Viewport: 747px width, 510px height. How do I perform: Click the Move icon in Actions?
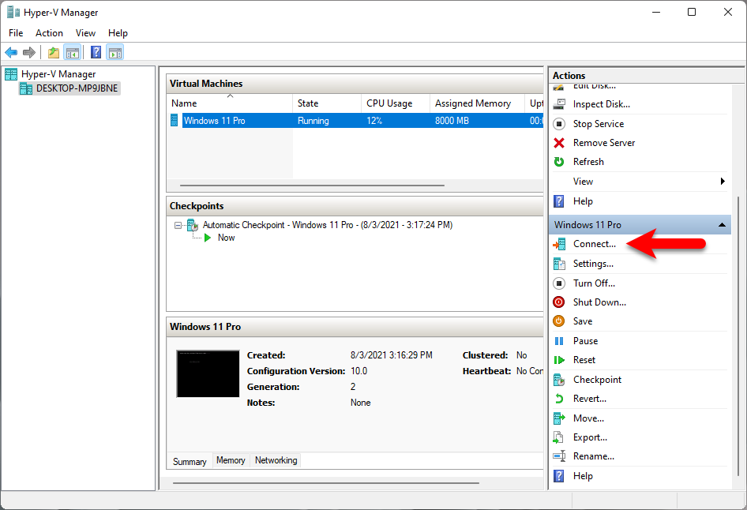[x=559, y=418]
